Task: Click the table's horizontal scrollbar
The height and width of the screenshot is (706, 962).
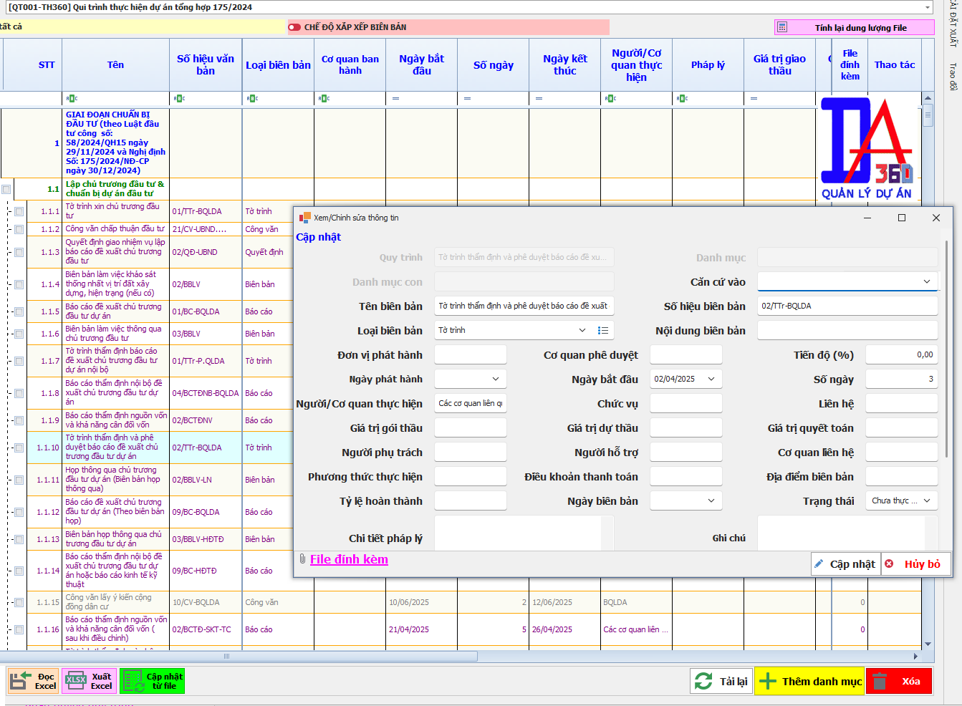Action: [x=236, y=656]
